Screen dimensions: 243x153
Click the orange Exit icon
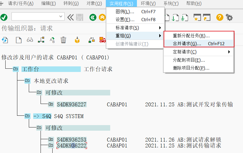click(x=102, y=17)
